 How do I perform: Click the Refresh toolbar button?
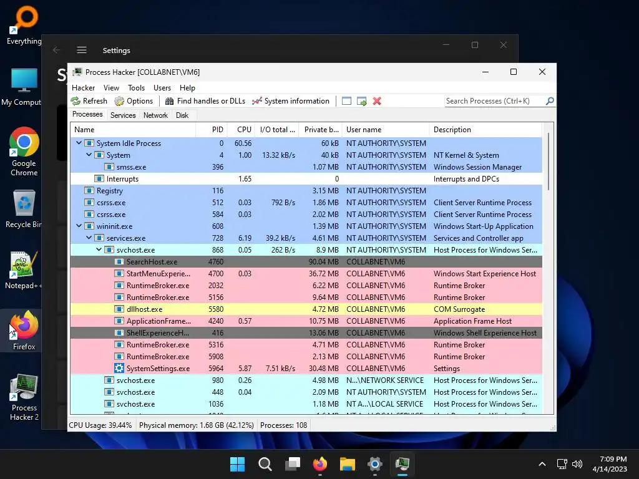pos(89,101)
